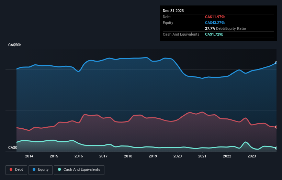282x180 pixels.
Task: Click the 2022 x-axis label
Action: [x=227, y=156]
